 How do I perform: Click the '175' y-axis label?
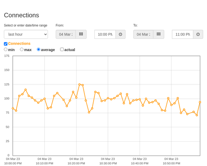(x=7, y=56)
